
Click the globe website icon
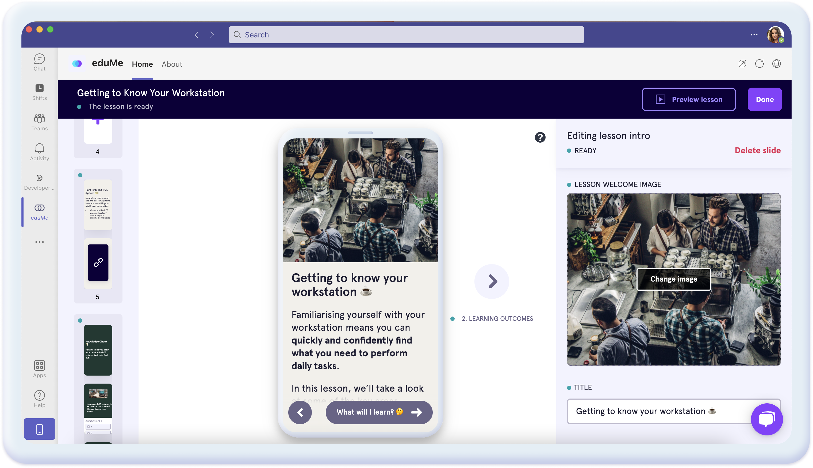pyautogui.click(x=776, y=64)
